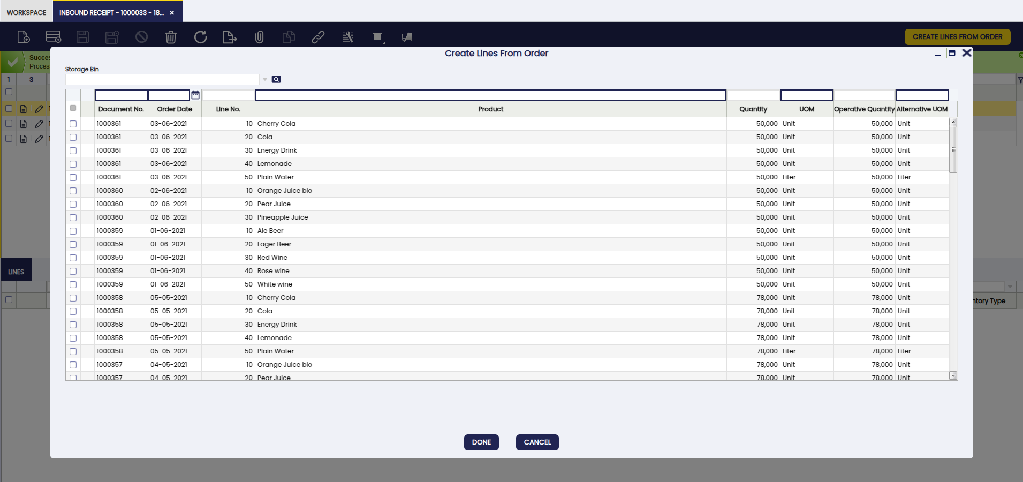Open the Lines tab
The width and height of the screenshot is (1023, 482).
(16, 272)
